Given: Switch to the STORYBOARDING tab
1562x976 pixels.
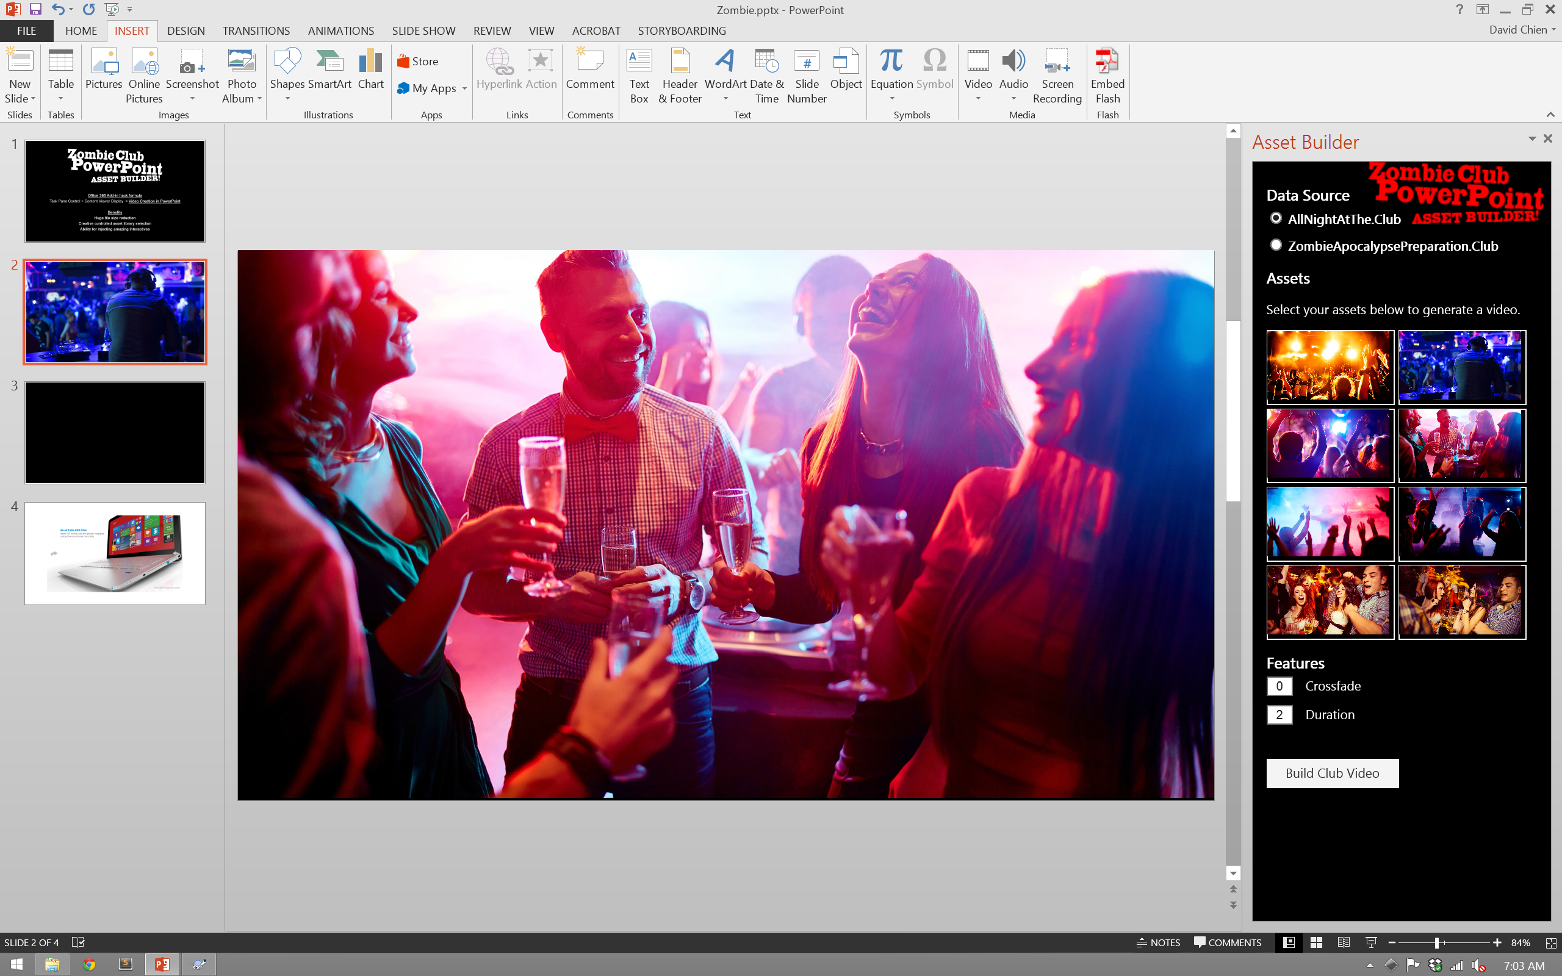Looking at the screenshot, I should [x=681, y=31].
